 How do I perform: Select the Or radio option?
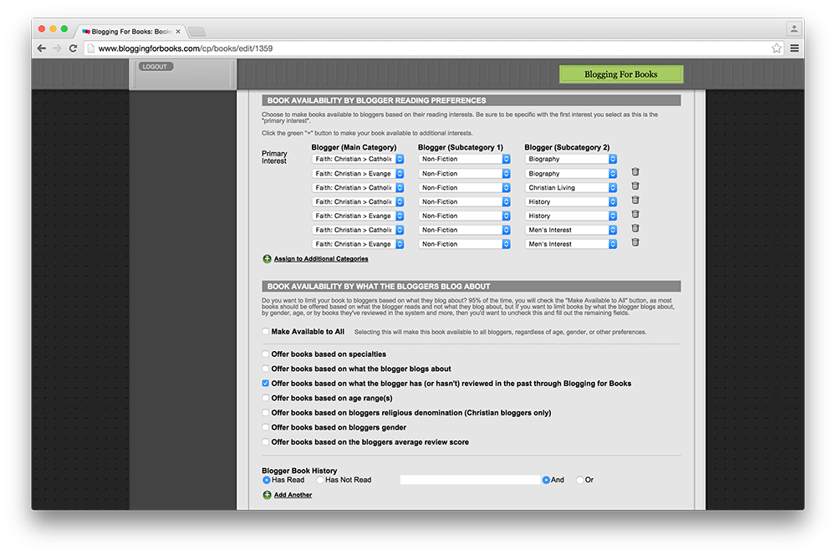[580, 480]
